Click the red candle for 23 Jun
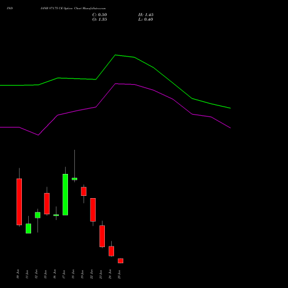 coord(102,236)
